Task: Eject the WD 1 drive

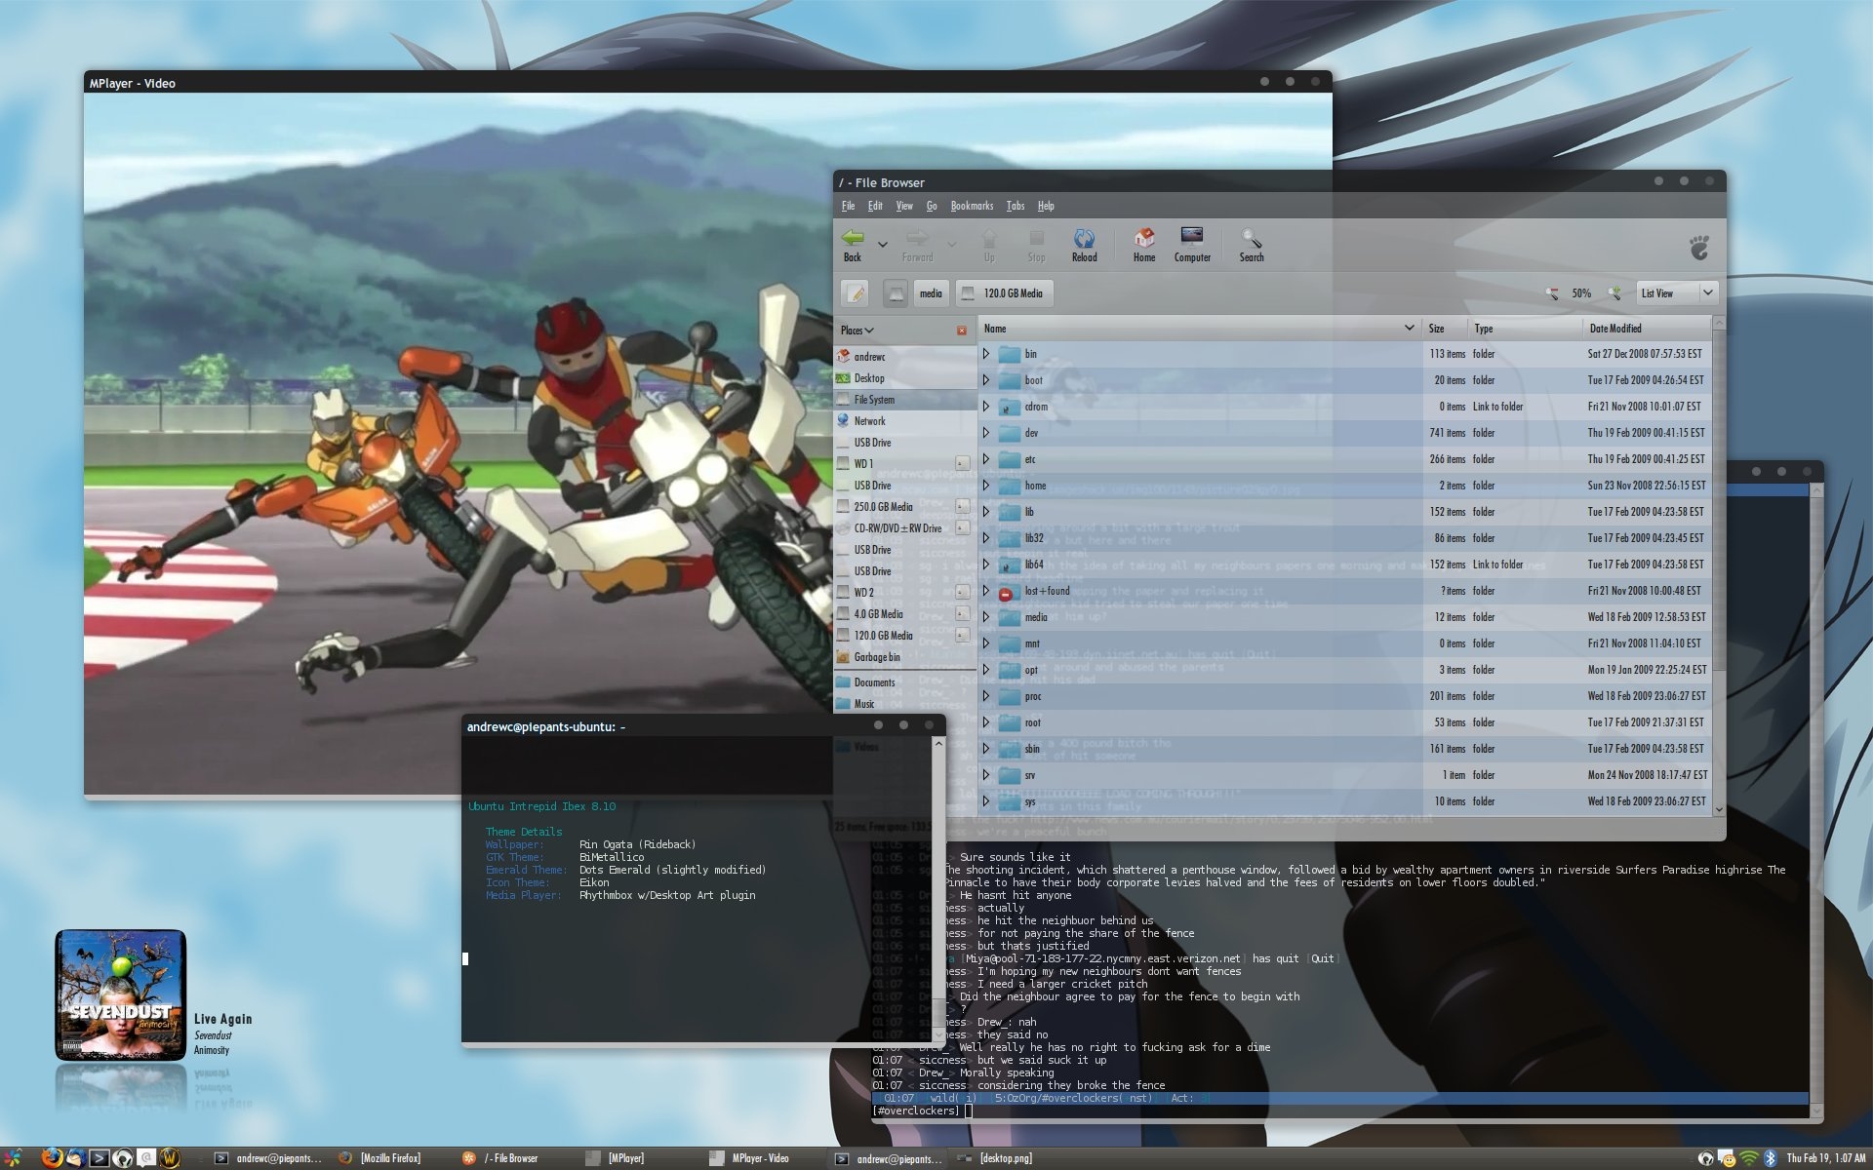Action: click(962, 464)
